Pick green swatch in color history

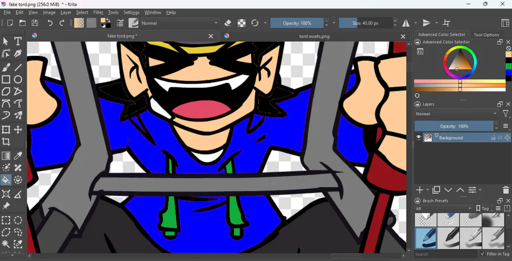pos(509,66)
